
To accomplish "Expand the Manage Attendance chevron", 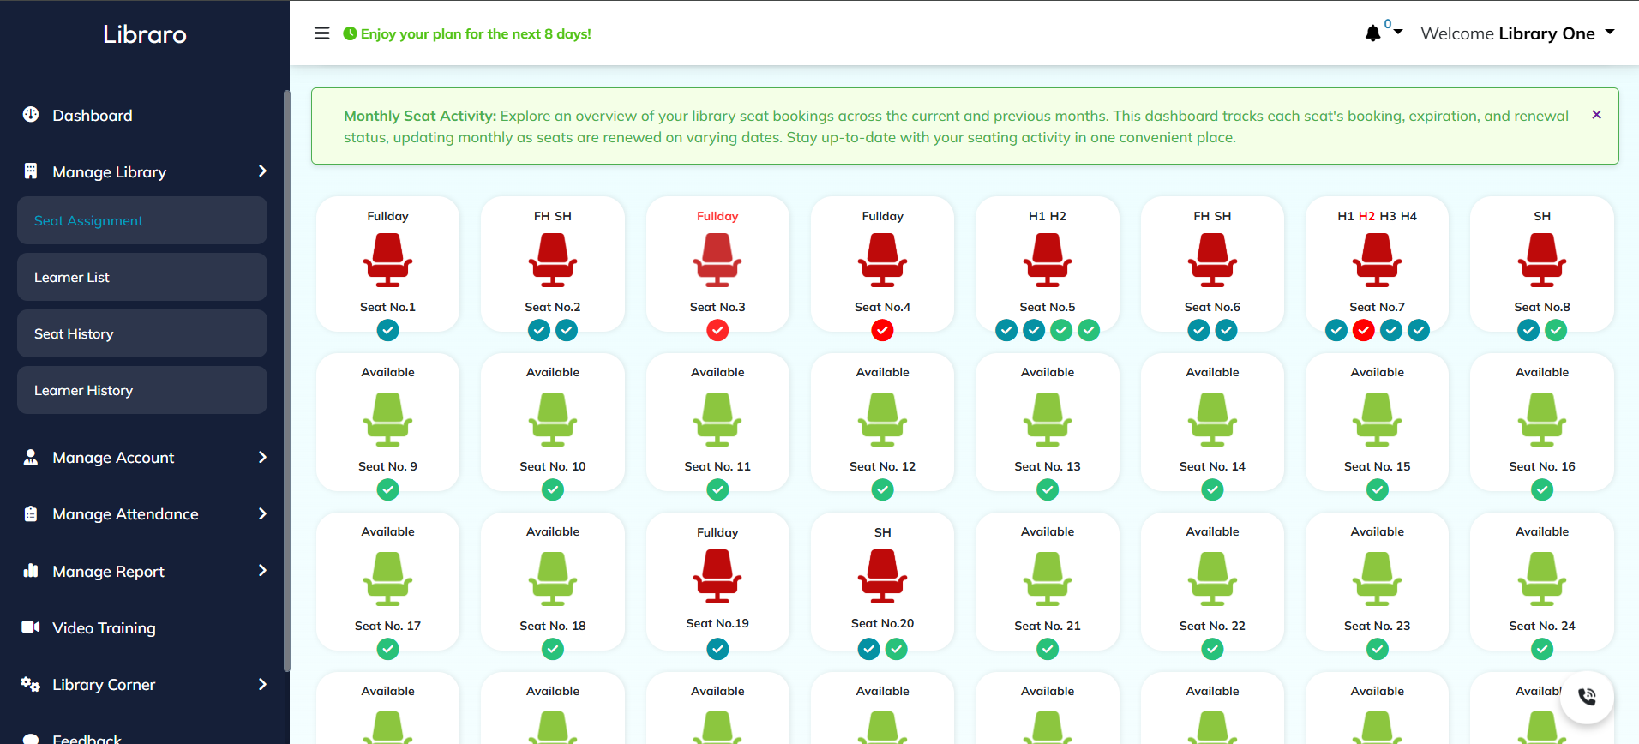I will click(262, 513).
